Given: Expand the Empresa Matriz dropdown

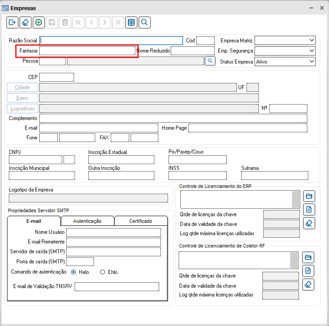Looking at the screenshot, I should (x=312, y=40).
